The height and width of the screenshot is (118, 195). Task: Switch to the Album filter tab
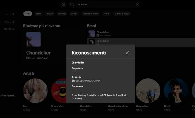[x=50, y=14]
